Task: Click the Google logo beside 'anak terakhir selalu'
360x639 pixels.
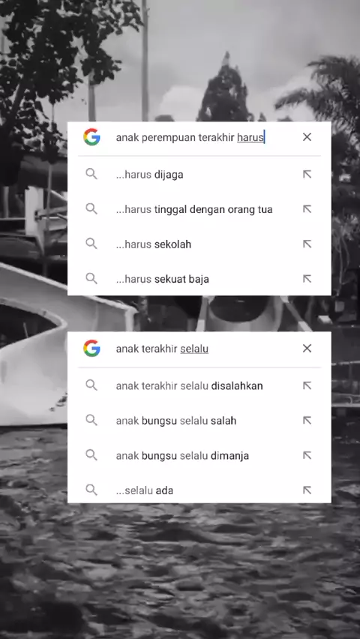Action: pos(91,349)
